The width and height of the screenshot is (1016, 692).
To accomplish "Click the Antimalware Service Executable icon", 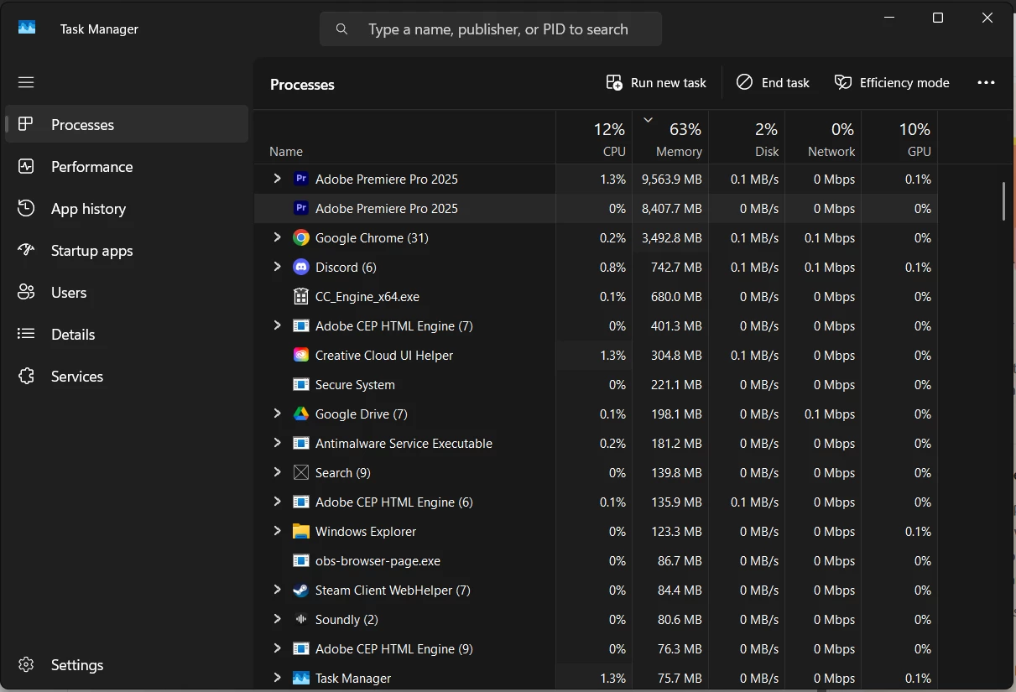I will 301,443.
